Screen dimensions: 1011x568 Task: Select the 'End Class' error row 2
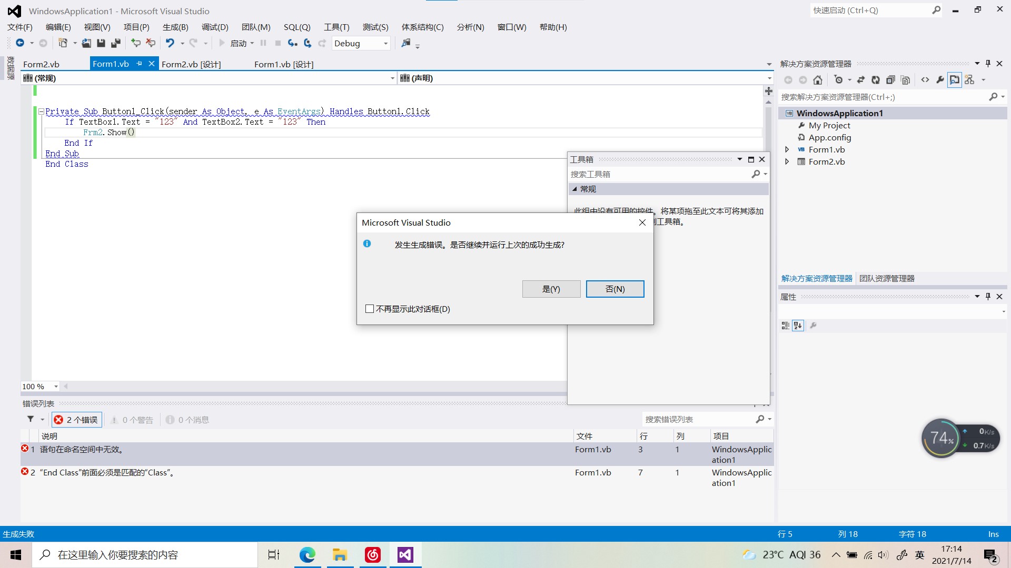(397, 478)
